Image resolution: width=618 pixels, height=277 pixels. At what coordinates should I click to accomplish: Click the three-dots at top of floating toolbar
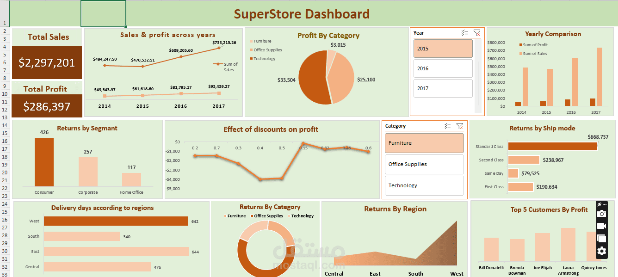[x=604, y=204]
